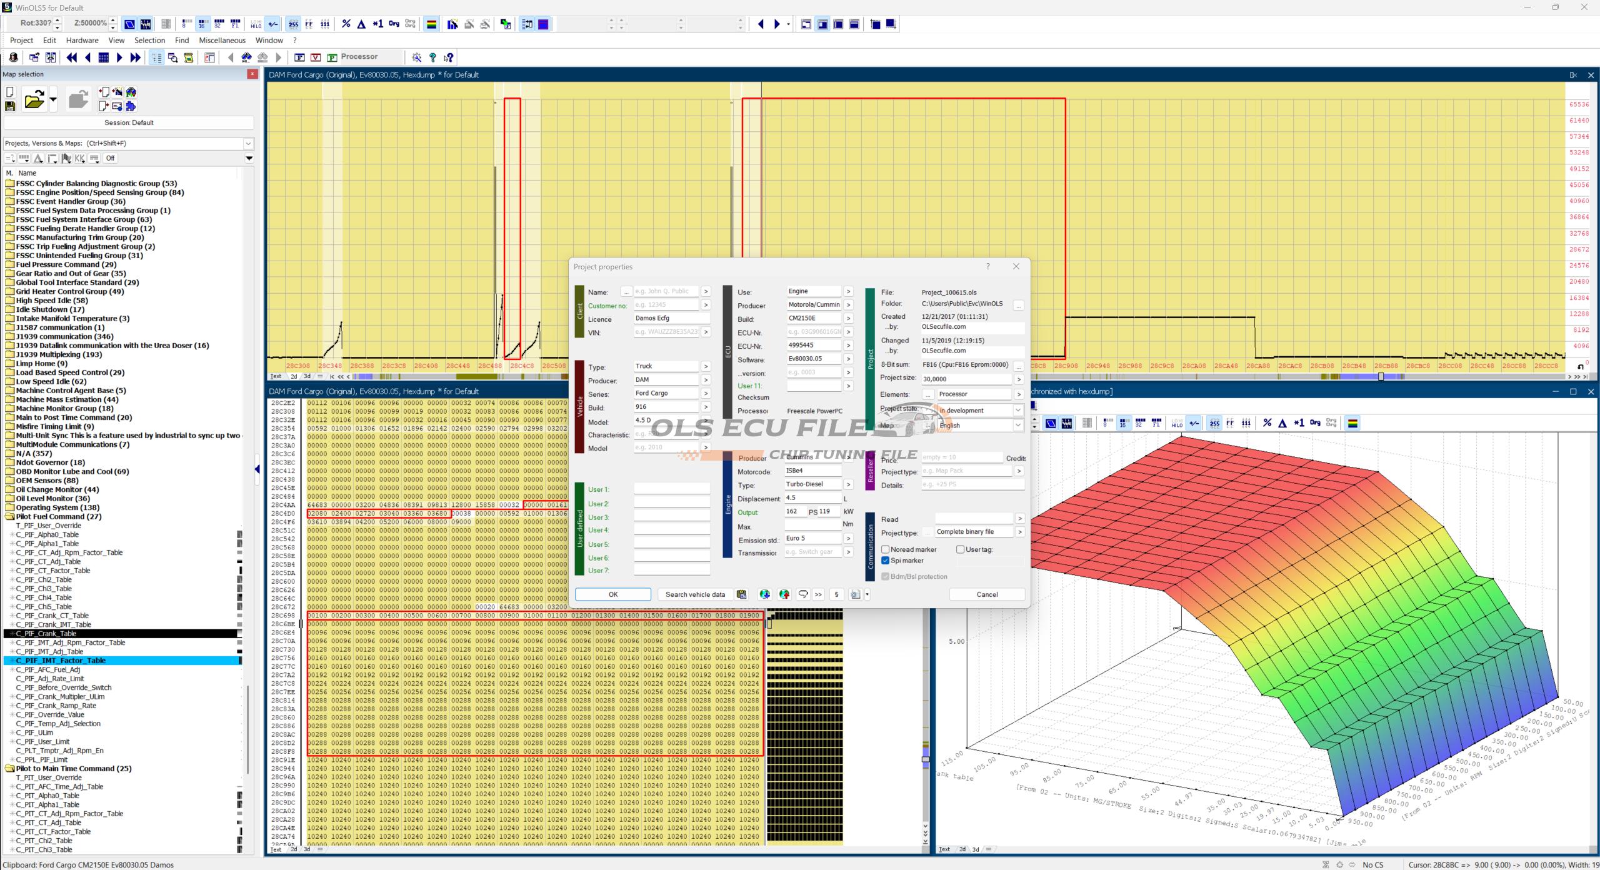Click the percent difference display icon
The width and height of the screenshot is (1600, 870).
(346, 24)
